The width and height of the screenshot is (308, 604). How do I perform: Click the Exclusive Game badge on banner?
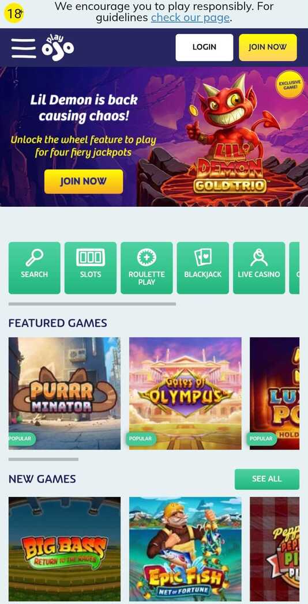[290, 84]
